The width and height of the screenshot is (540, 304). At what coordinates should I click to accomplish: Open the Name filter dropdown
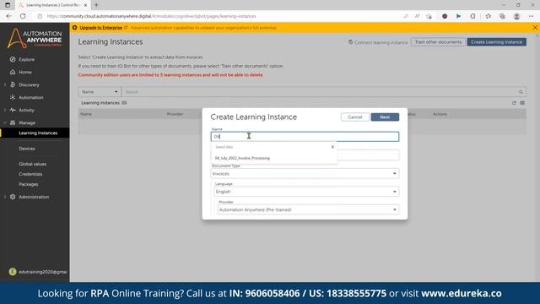click(100, 92)
